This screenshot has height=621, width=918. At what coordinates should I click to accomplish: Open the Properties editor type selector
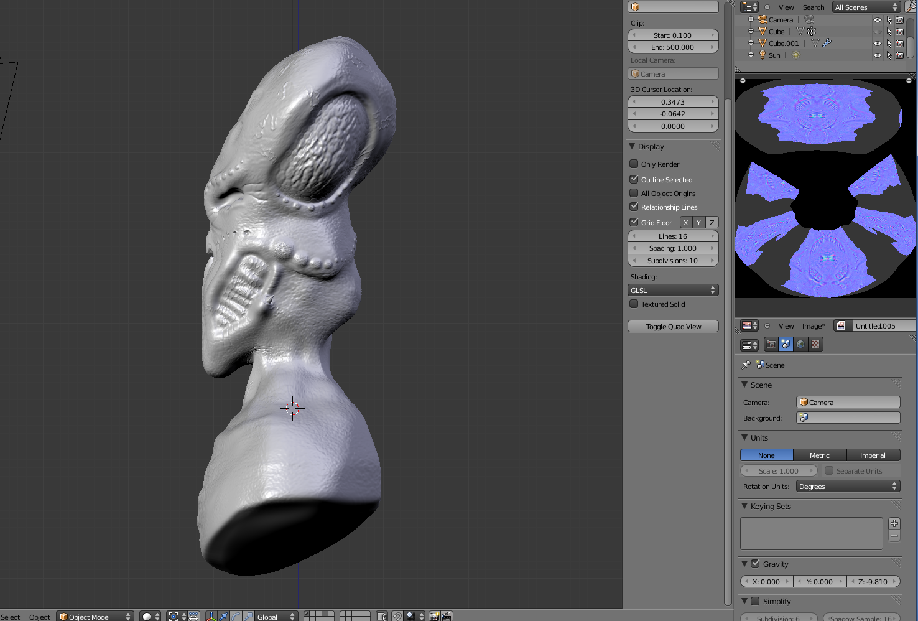tap(749, 344)
